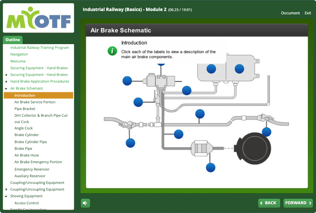Viewport: 316px width, 213px height.
Task: Open Air Brake Hose outline item
Action: pos(27,155)
